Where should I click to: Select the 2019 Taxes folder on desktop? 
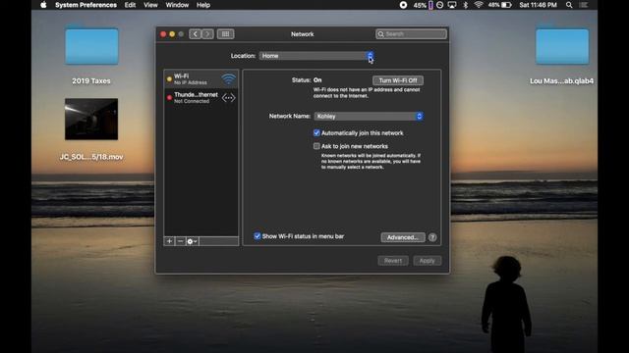(x=91, y=46)
